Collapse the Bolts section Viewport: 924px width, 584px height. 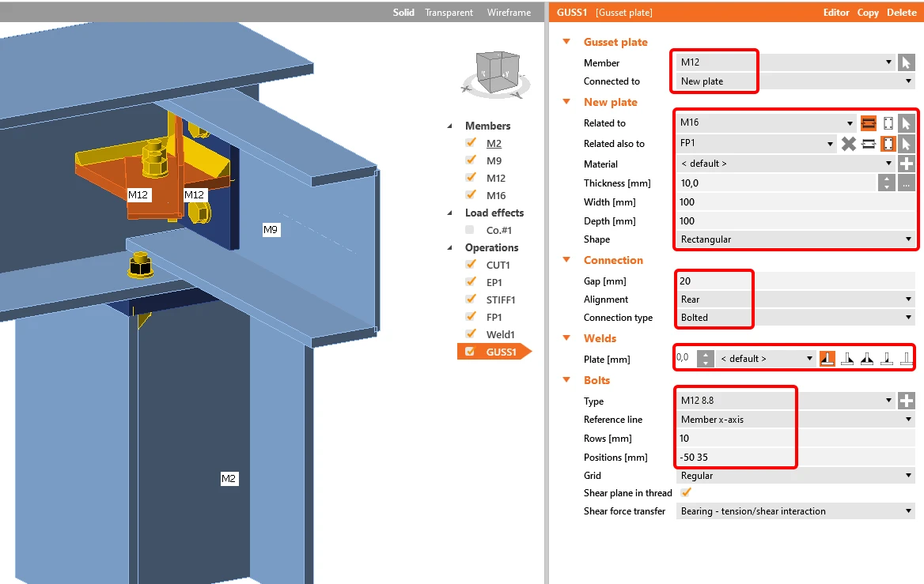pos(566,379)
